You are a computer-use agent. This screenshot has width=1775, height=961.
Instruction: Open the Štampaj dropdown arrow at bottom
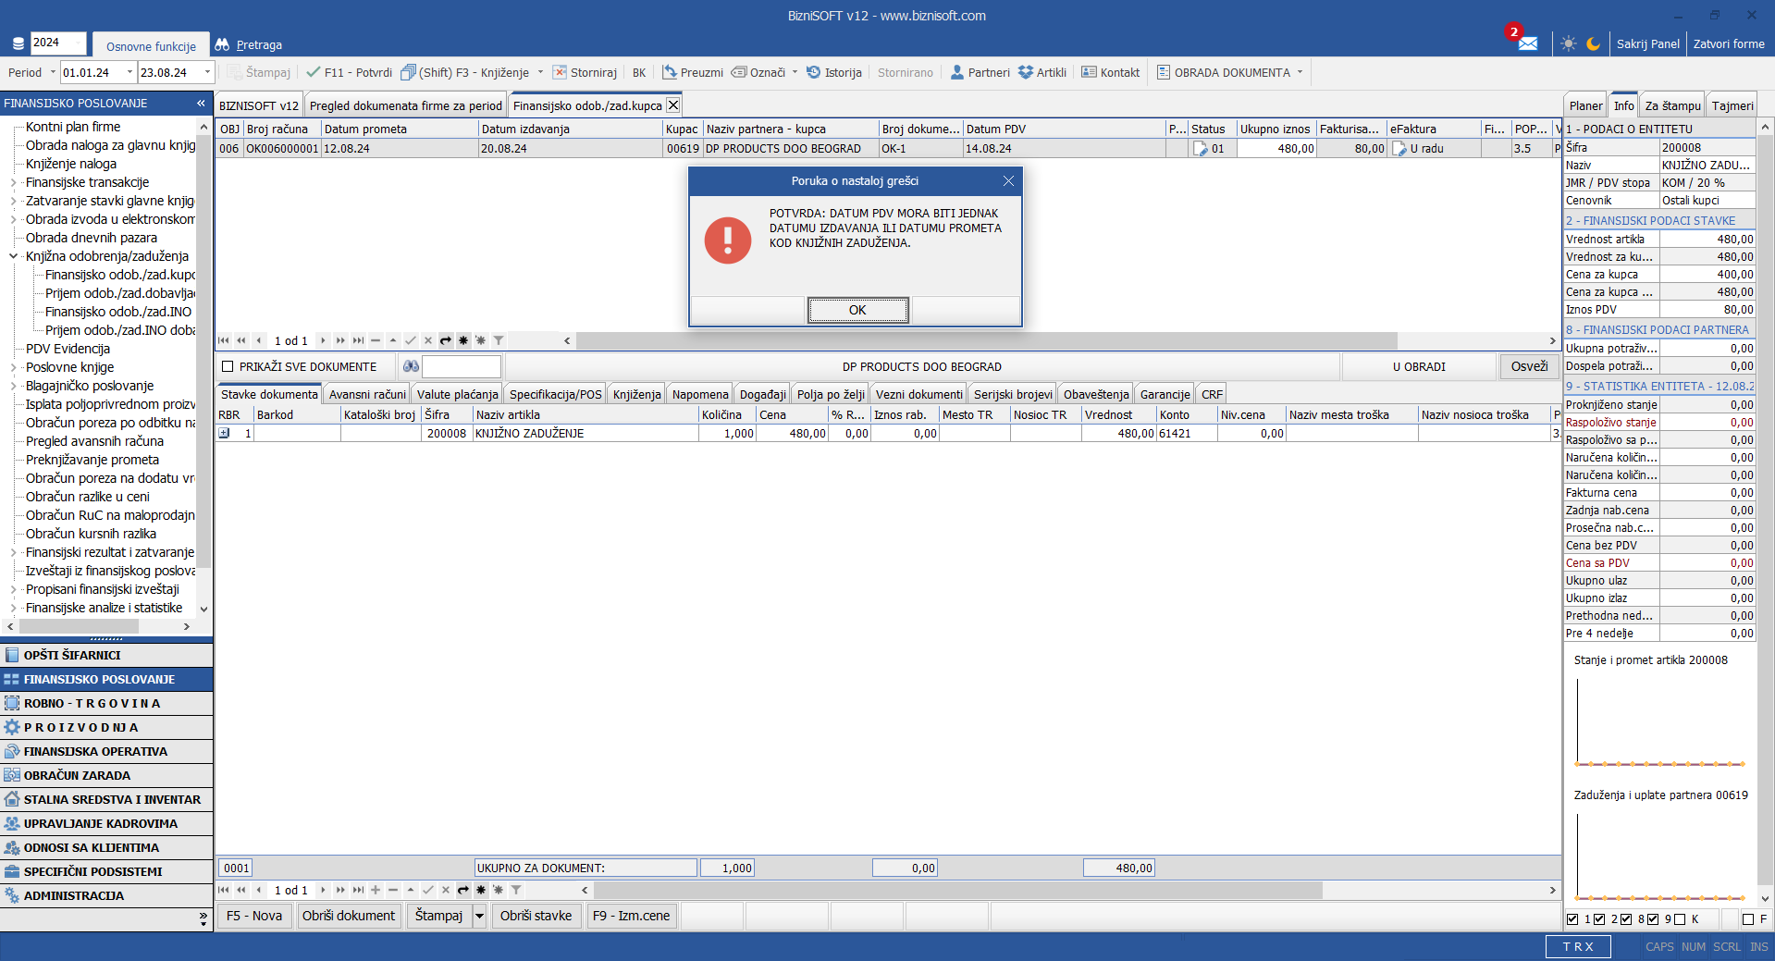tap(479, 916)
